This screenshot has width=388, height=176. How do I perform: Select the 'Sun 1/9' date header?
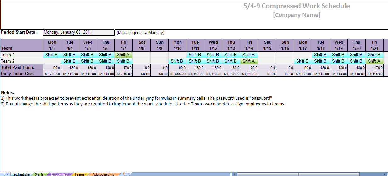(x=159, y=45)
